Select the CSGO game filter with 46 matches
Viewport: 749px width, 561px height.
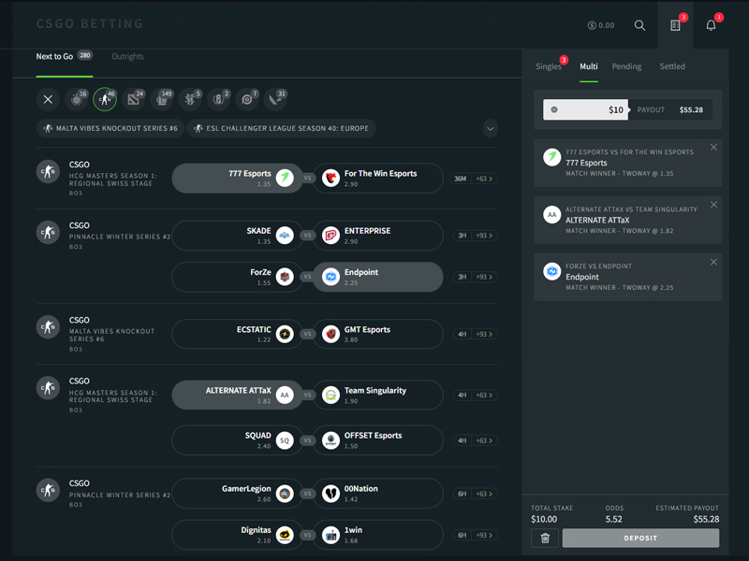click(105, 99)
